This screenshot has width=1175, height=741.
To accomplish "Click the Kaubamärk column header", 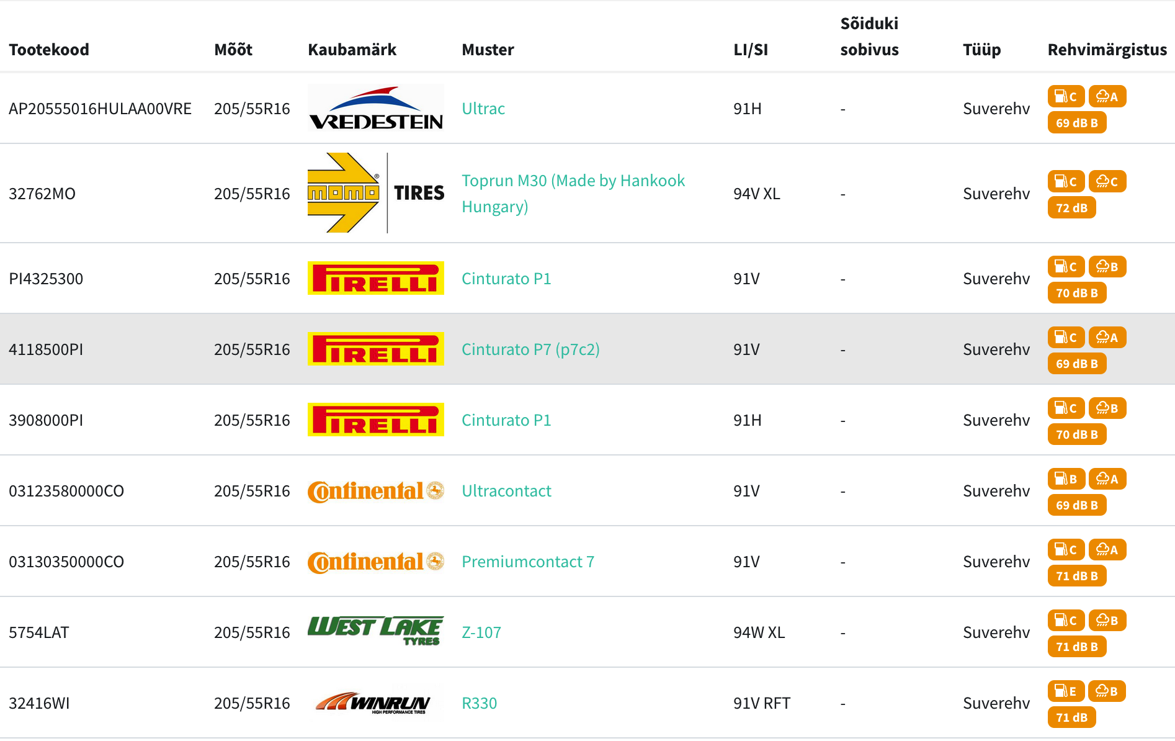I will (352, 50).
